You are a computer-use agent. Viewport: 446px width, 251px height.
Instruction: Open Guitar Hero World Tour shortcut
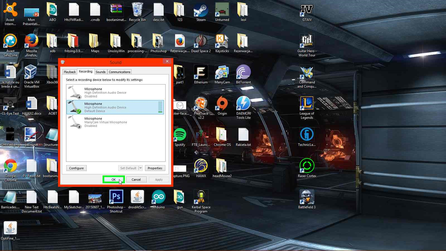(307, 45)
